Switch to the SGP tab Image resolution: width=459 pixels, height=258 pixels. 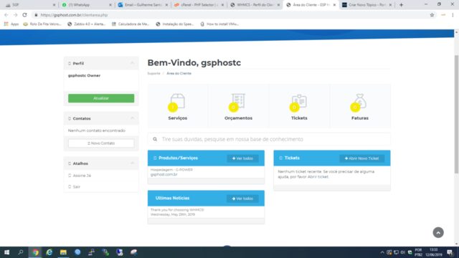click(30, 5)
